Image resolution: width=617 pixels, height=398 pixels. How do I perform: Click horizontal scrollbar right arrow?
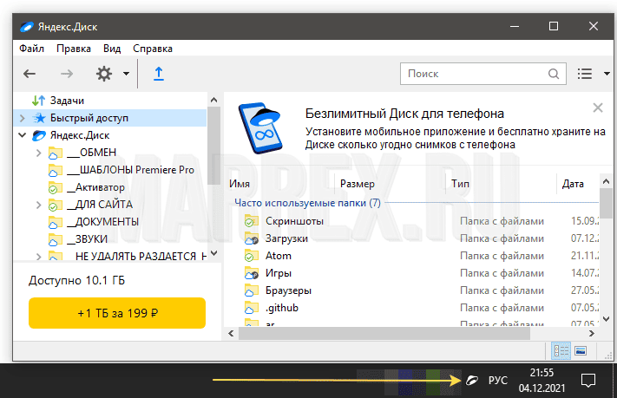[x=592, y=334]
